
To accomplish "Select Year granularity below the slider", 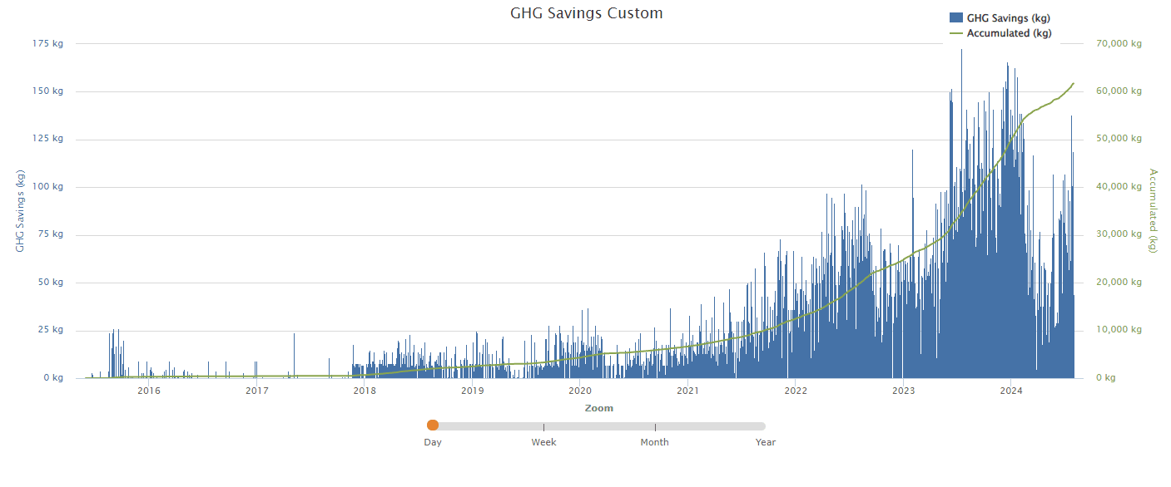I will click(765, 442).
